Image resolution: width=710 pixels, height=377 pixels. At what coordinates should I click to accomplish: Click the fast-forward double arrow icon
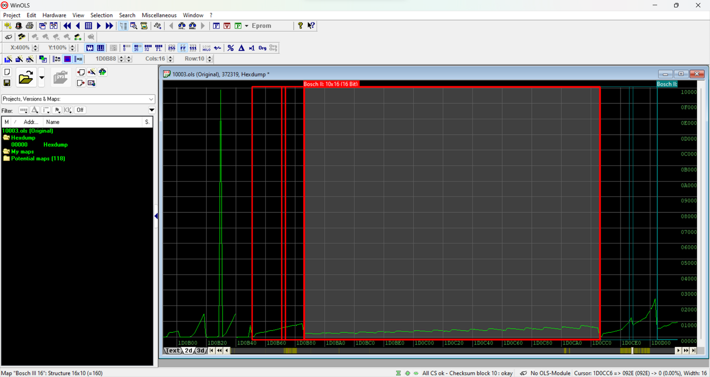pos(110,26)
